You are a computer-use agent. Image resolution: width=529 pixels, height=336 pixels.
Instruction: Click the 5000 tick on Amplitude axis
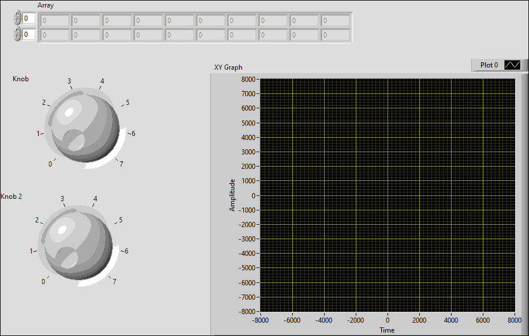pyautogui.click(x=248, y=123)
